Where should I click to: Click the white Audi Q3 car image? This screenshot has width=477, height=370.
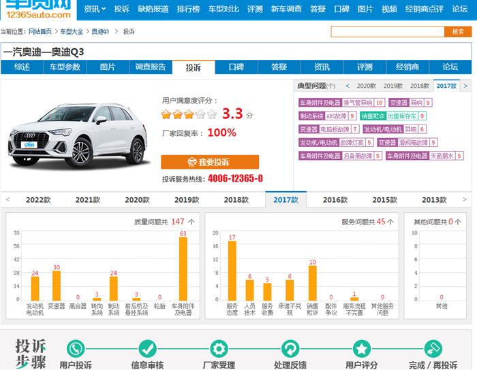(78, 135)
